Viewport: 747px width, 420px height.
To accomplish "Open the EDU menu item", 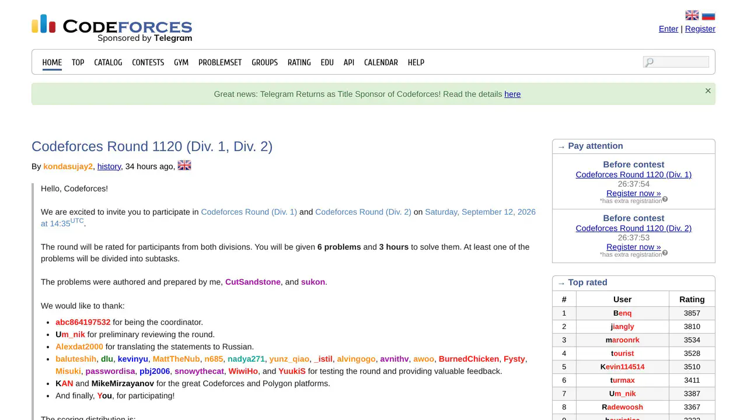I will [327, 62].
